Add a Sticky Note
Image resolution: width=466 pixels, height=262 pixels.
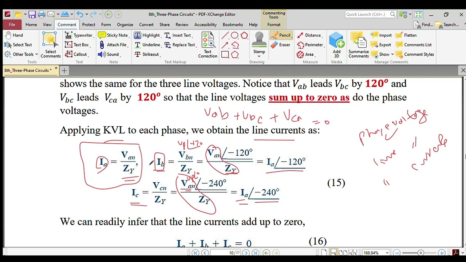113,35
